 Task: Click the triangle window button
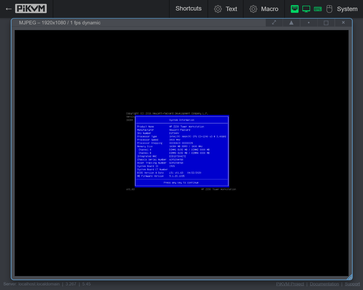(x=291, y=23)
